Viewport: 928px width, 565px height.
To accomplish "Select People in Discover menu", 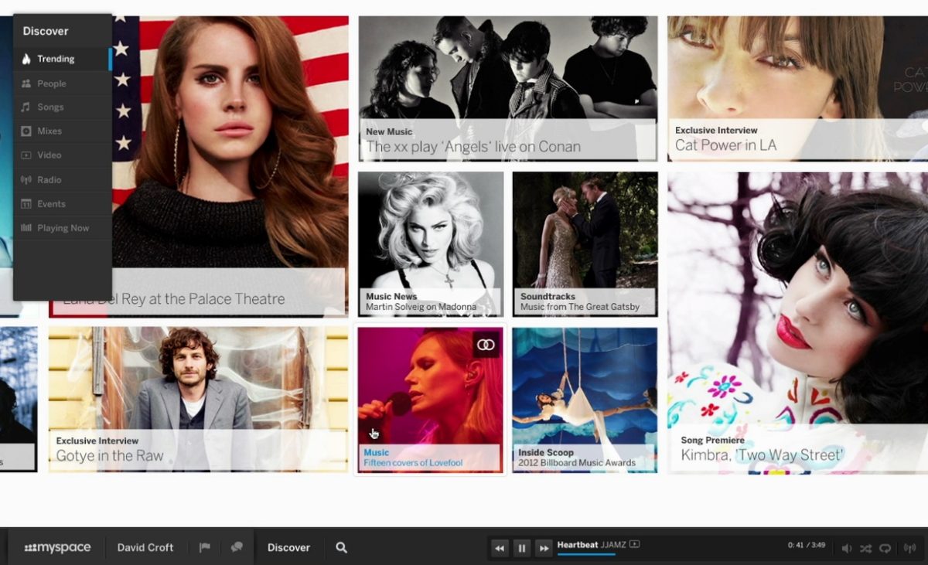I will [x=52, y=83].
